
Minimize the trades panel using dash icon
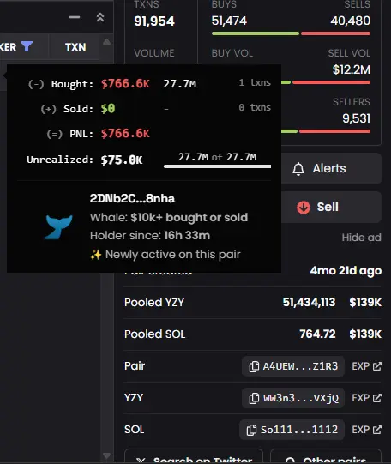pyautogui.click(x=75, y=17)
